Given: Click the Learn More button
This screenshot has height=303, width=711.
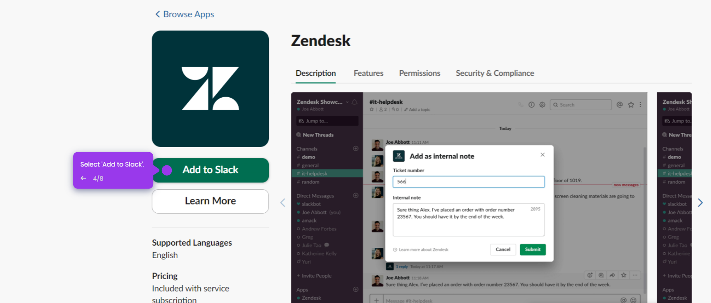Looking at the screenshot, I should [210, 201].
